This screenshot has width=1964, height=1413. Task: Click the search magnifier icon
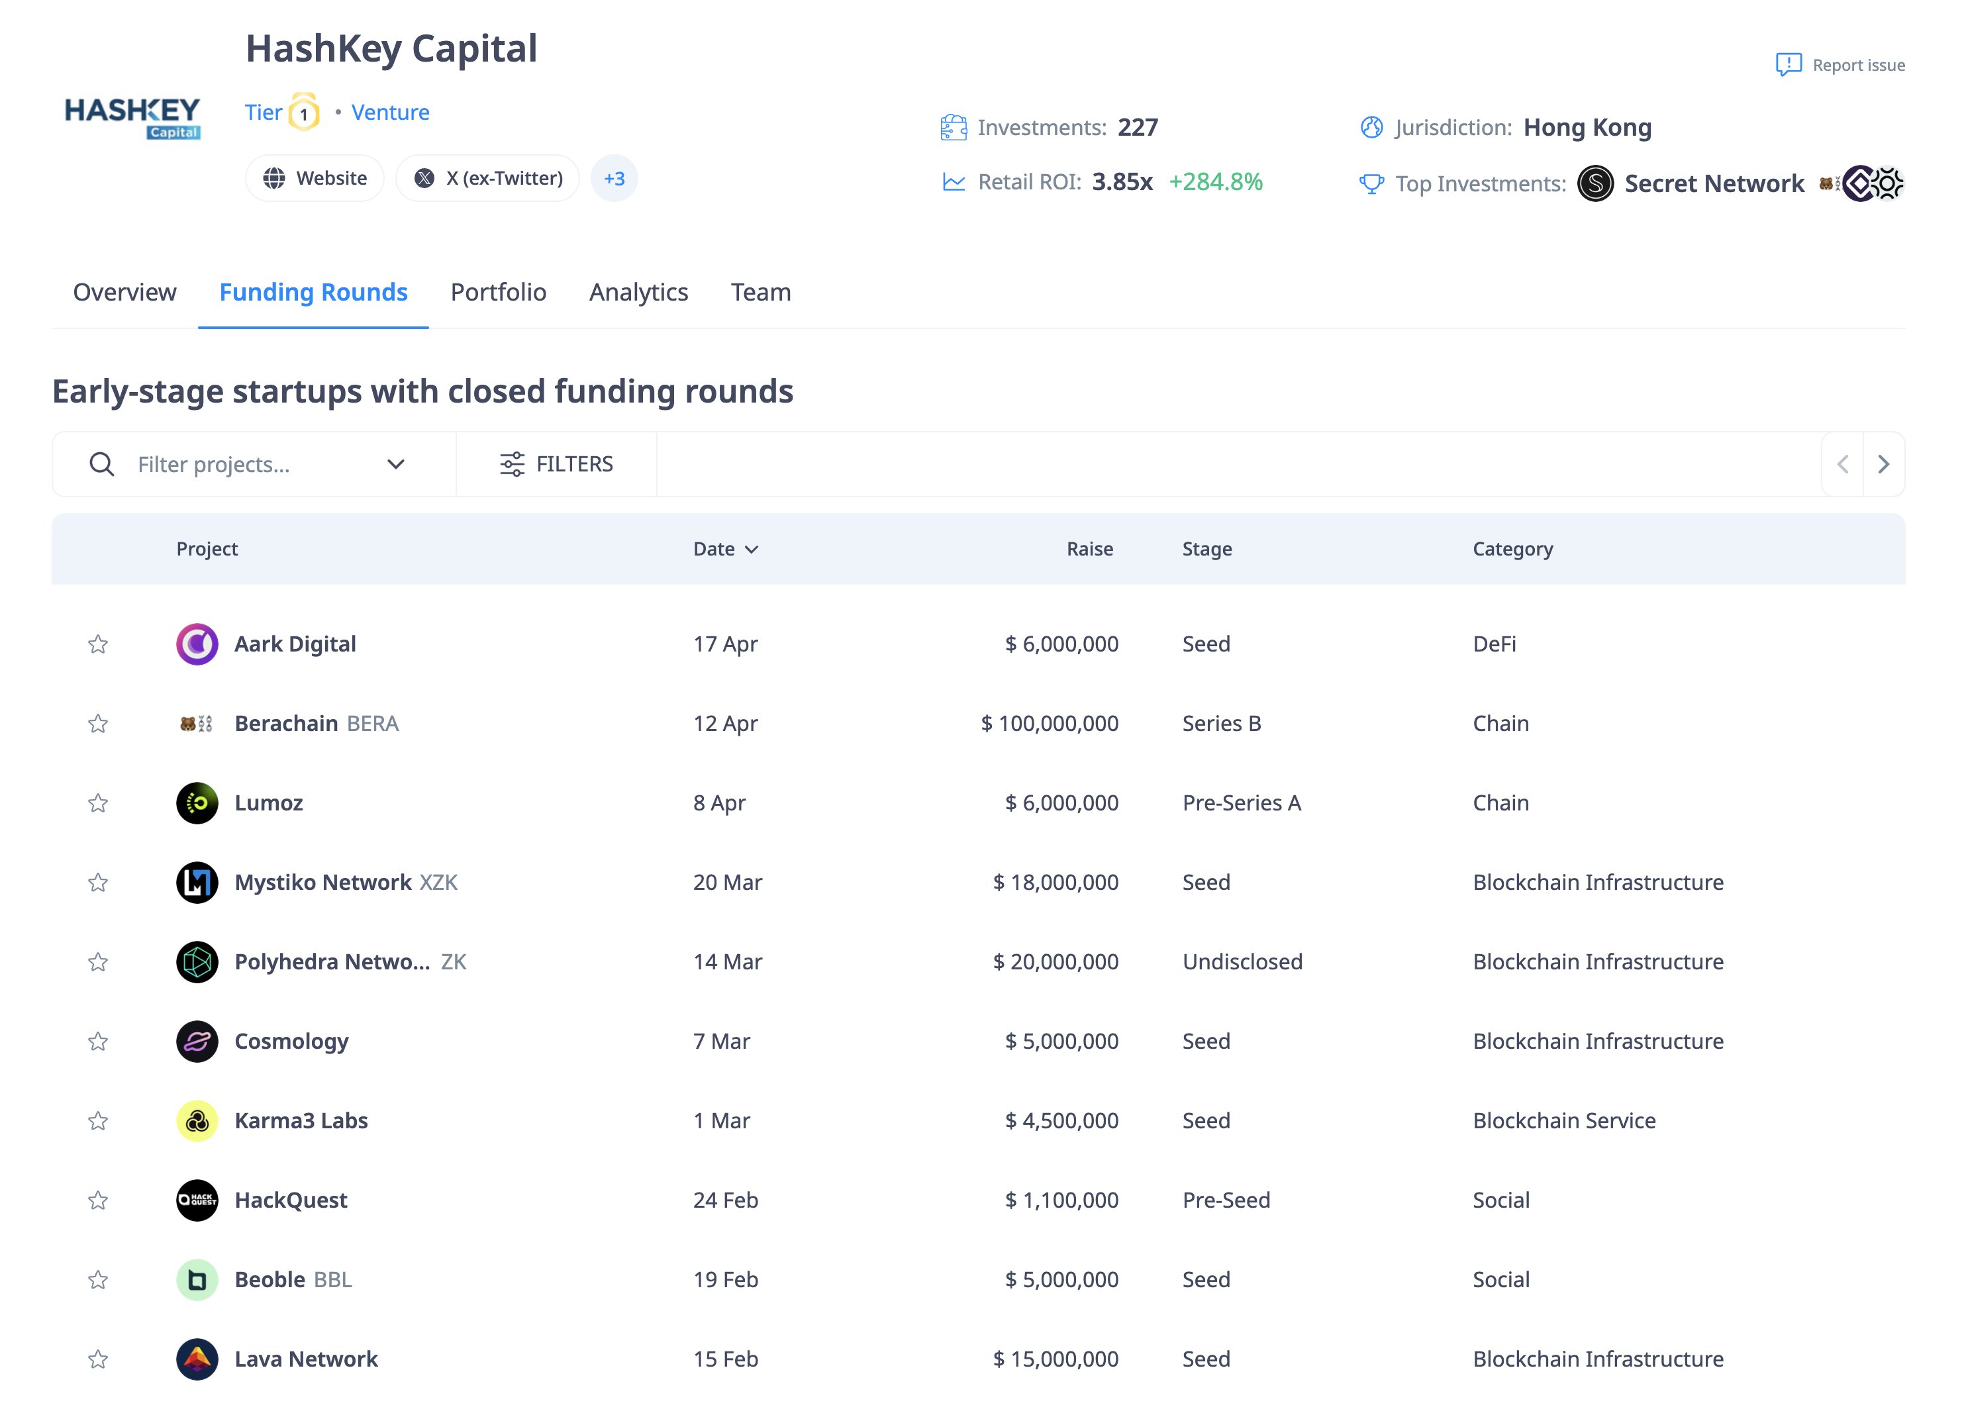101,464
